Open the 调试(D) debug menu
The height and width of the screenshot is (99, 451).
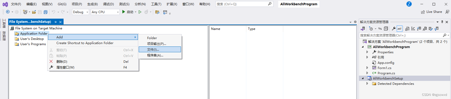point(108,4)
